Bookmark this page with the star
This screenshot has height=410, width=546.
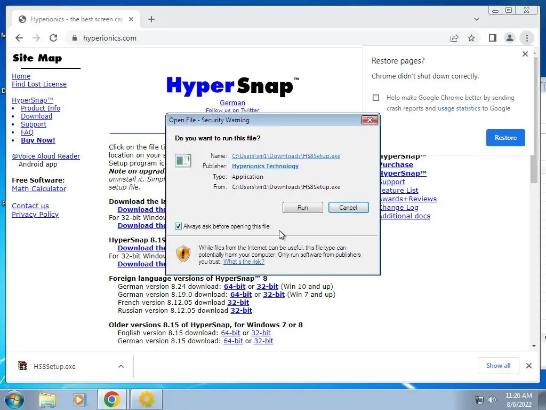pyautogui.click(x=471, y=38)
